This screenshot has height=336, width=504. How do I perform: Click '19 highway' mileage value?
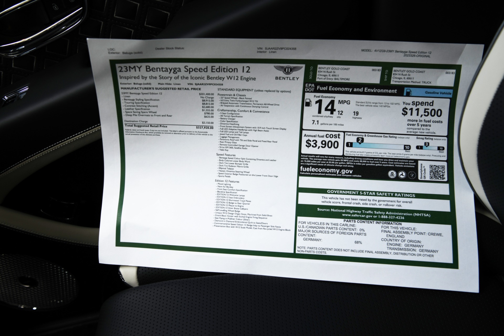356,115
